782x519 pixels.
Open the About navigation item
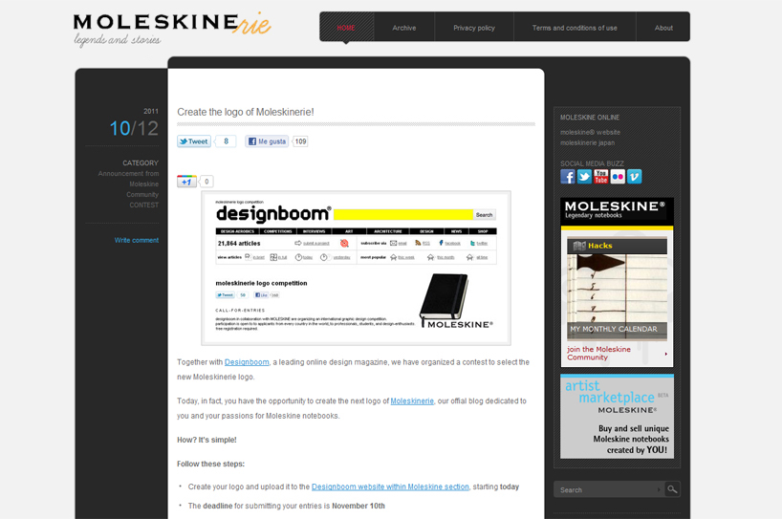click(663, 28)
